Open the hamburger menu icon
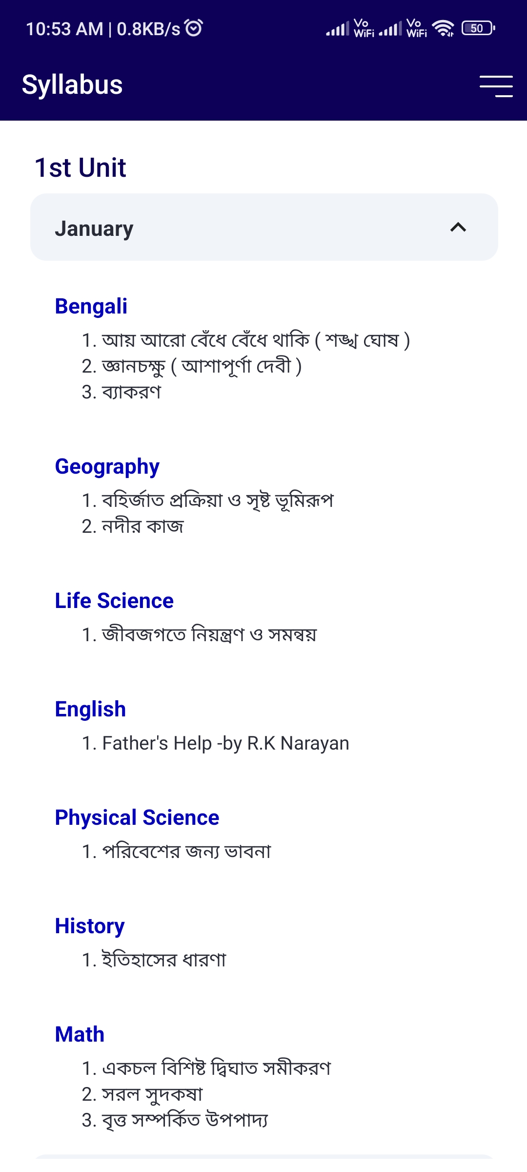The image size is (527, 1172). [x=496, y=86]
